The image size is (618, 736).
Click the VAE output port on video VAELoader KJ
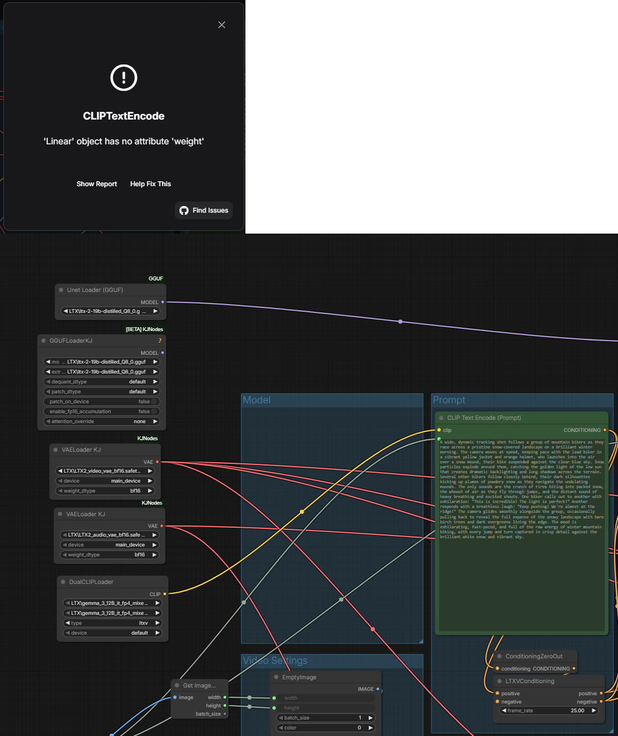click(x=157, y=462)
